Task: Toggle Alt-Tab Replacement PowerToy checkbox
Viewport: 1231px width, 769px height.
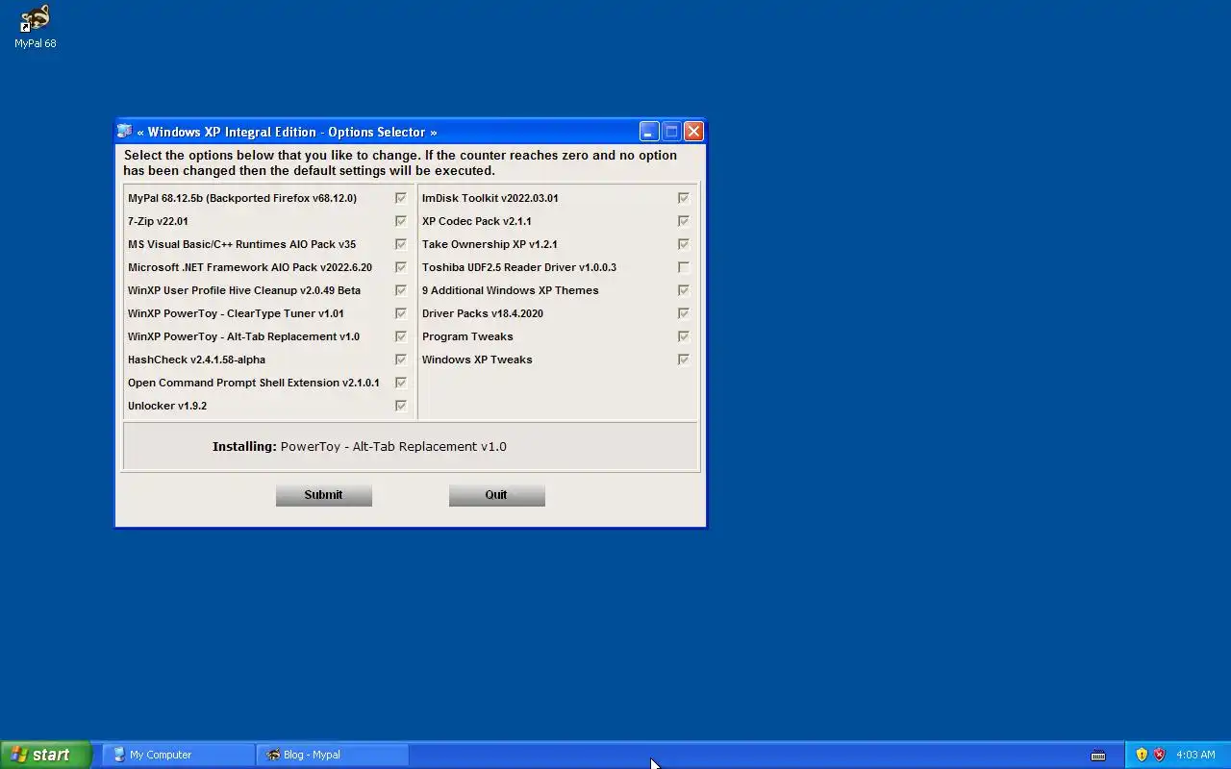Action: pos(401,336)
